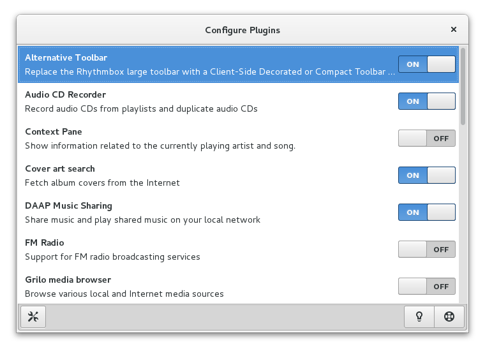This screenshot has width=485, height=351.
Task: Turn off the Alternative Toolbar plugin switch
Action: point(427,64)
